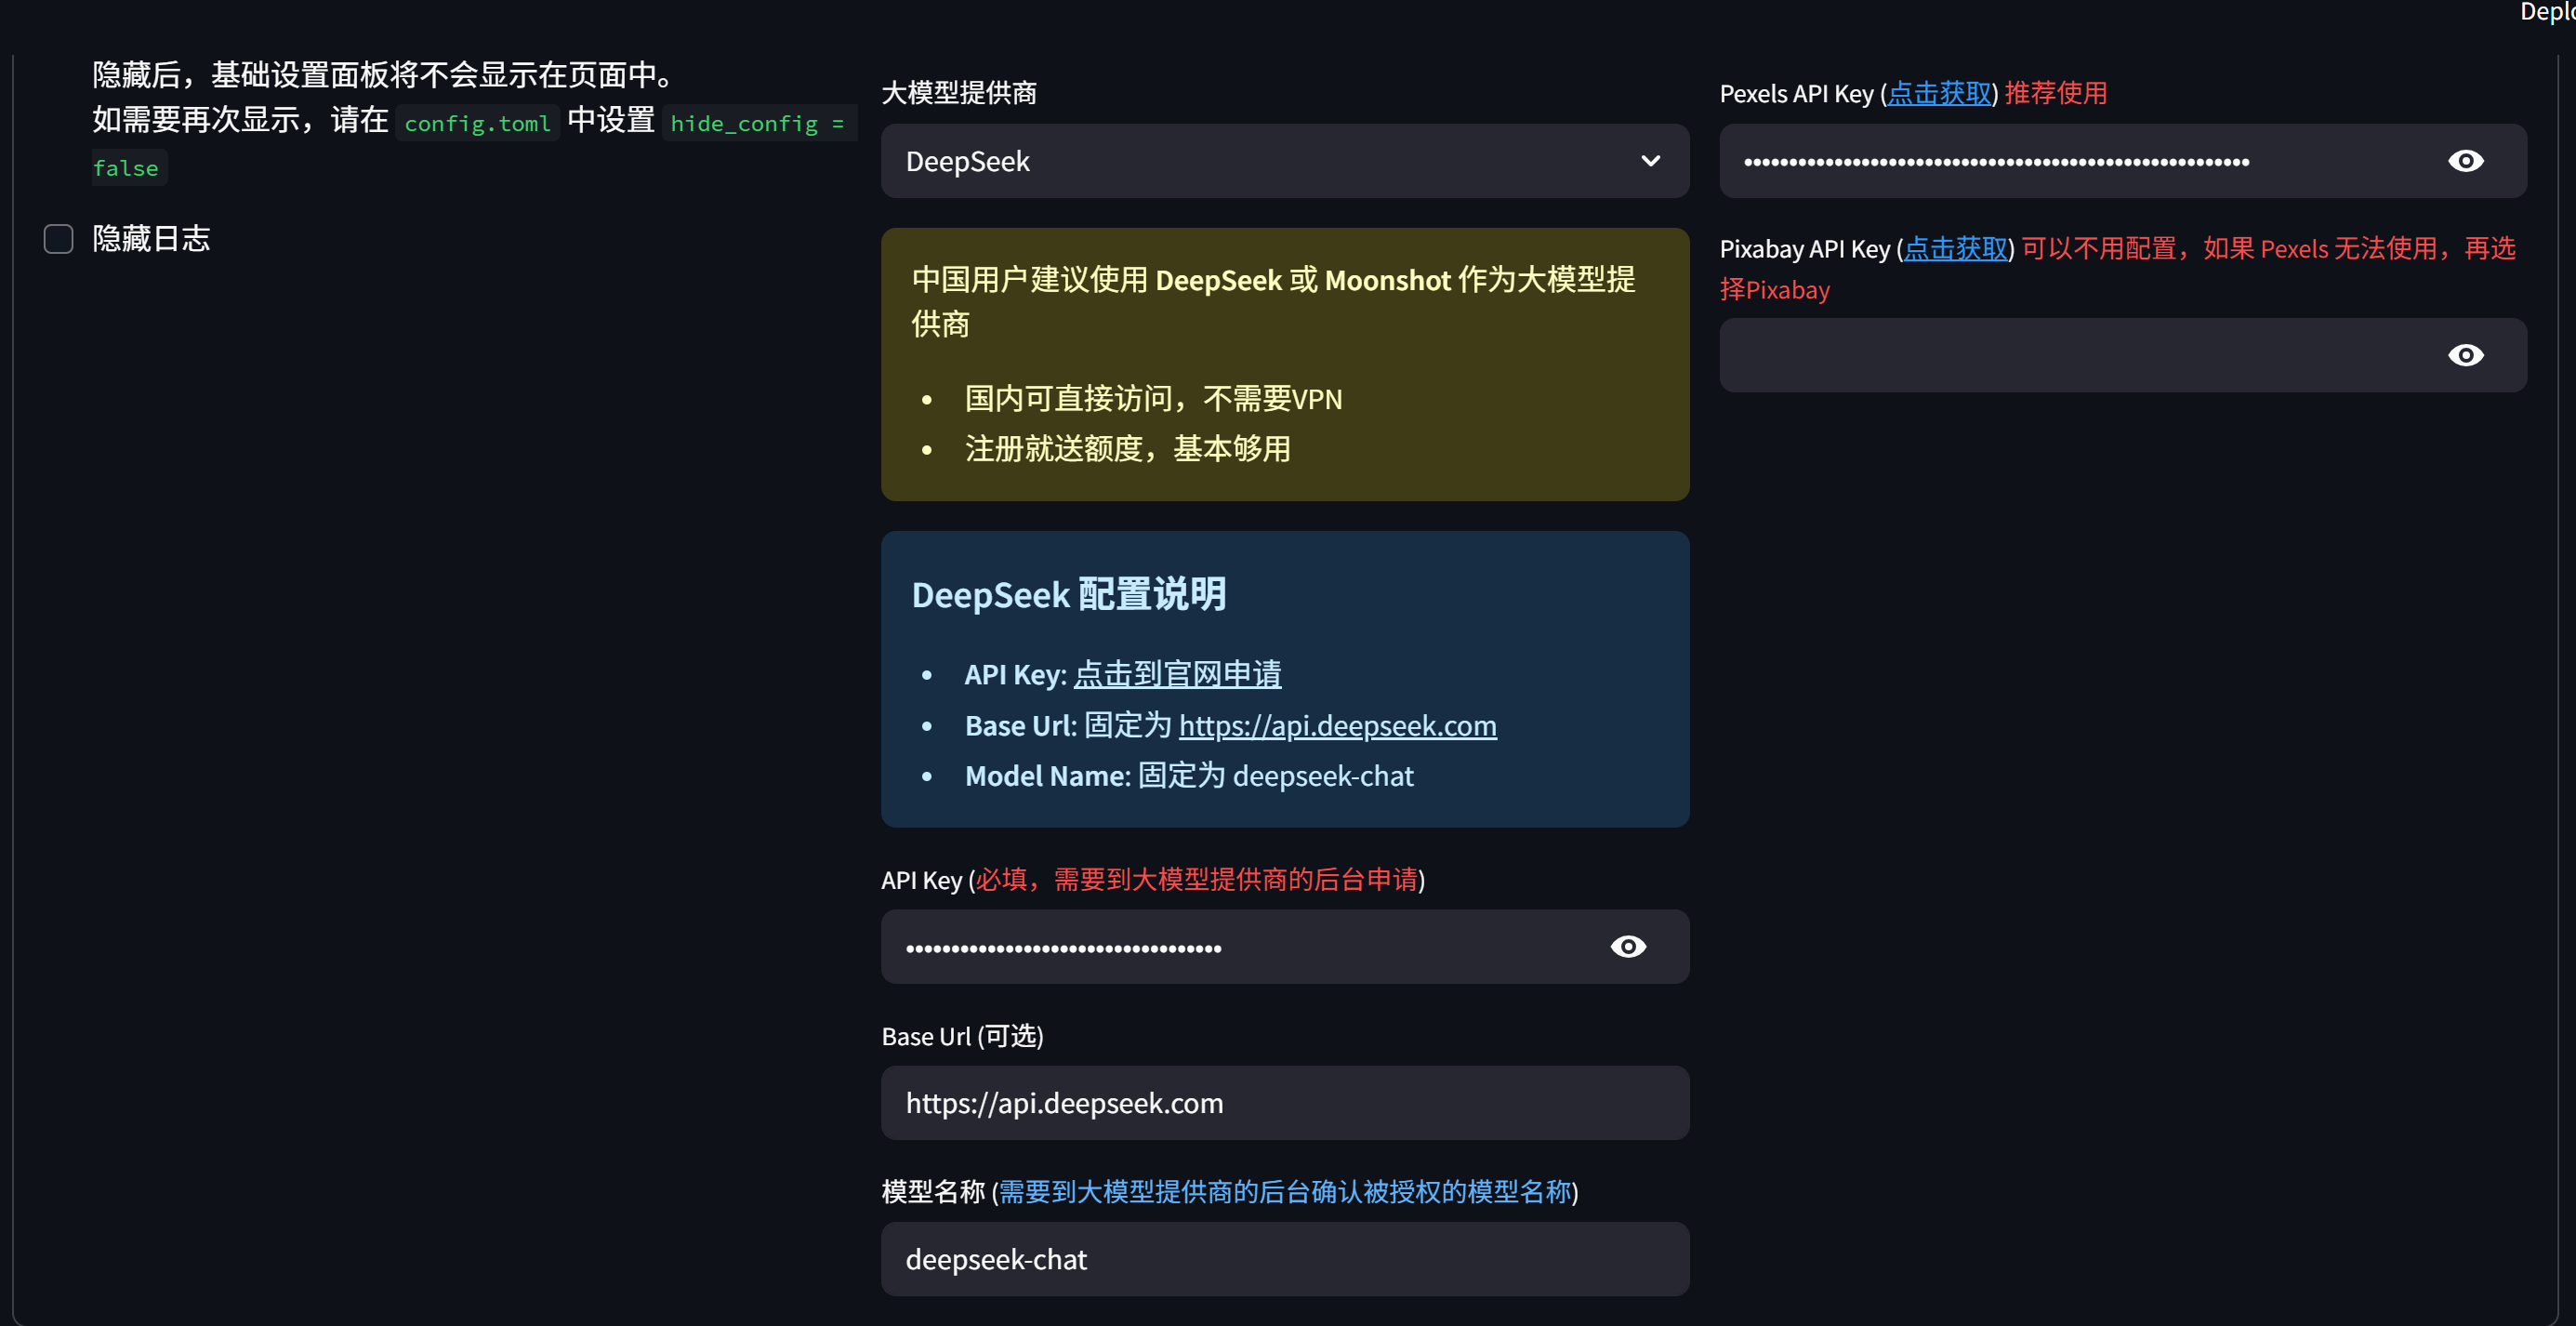Open the https://api.deepseek.com hyperlink in the instructions
The height and width of the screenshot is (1326, 2576).
pyautogui.click(x=1337, y=726)
